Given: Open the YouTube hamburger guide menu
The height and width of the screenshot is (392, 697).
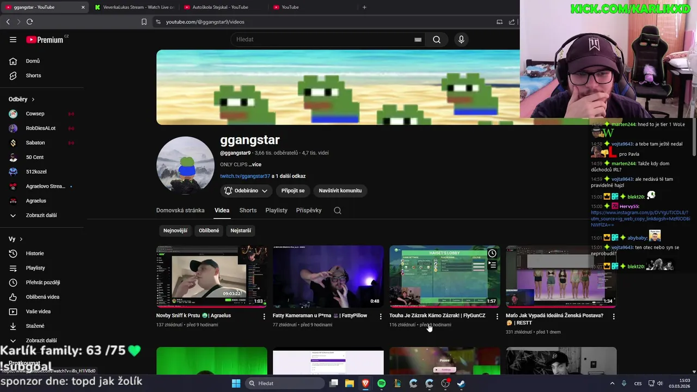Looking at the screenshot, I should (13, 40).
